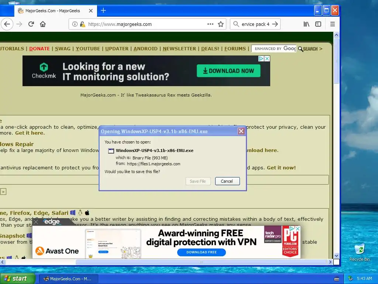Select MajorGeeks.Com taskbar button

68,279
